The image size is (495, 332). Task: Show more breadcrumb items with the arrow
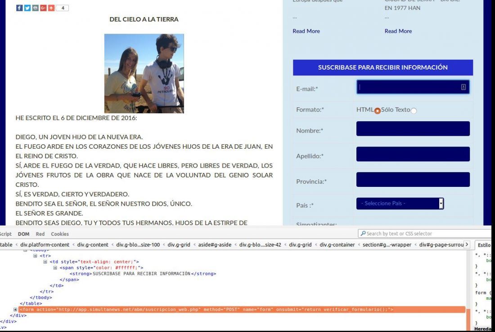click(467, 245)
